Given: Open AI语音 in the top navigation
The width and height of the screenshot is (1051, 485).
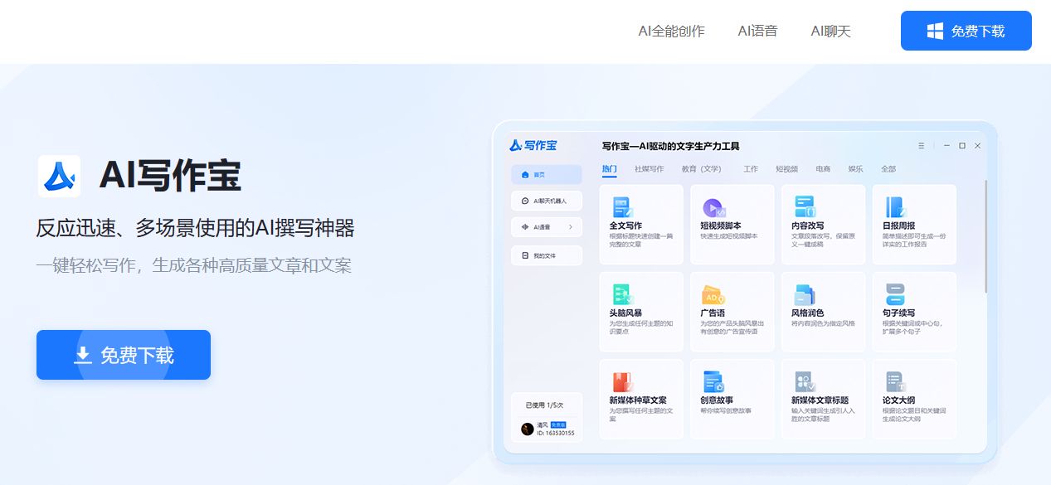Looking at the screenshot, I should pyautogui.click(x=757, y=32).
